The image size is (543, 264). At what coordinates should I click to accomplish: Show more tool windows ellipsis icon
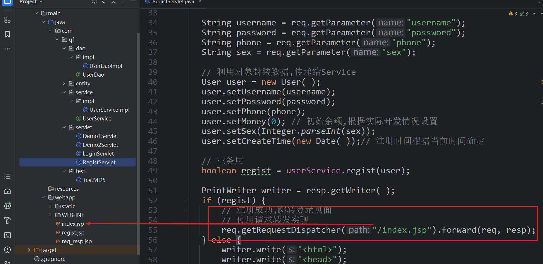[7, 49]
